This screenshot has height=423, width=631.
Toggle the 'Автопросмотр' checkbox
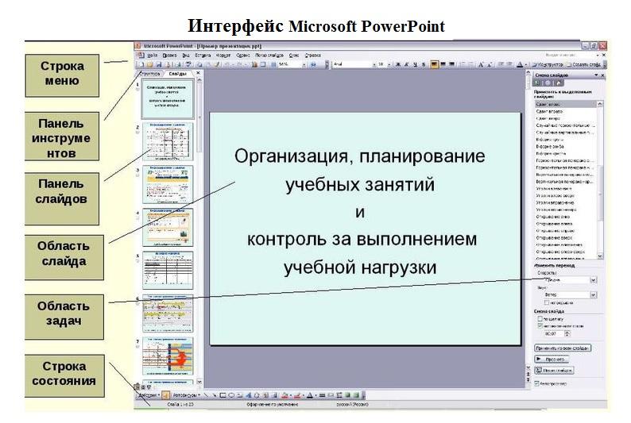(x=536, y=383)
